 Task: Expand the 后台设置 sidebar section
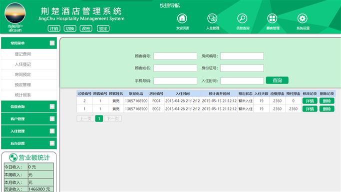(x=52, y=143)
